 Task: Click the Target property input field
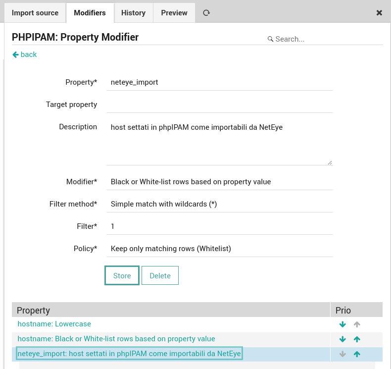[220, 105]
